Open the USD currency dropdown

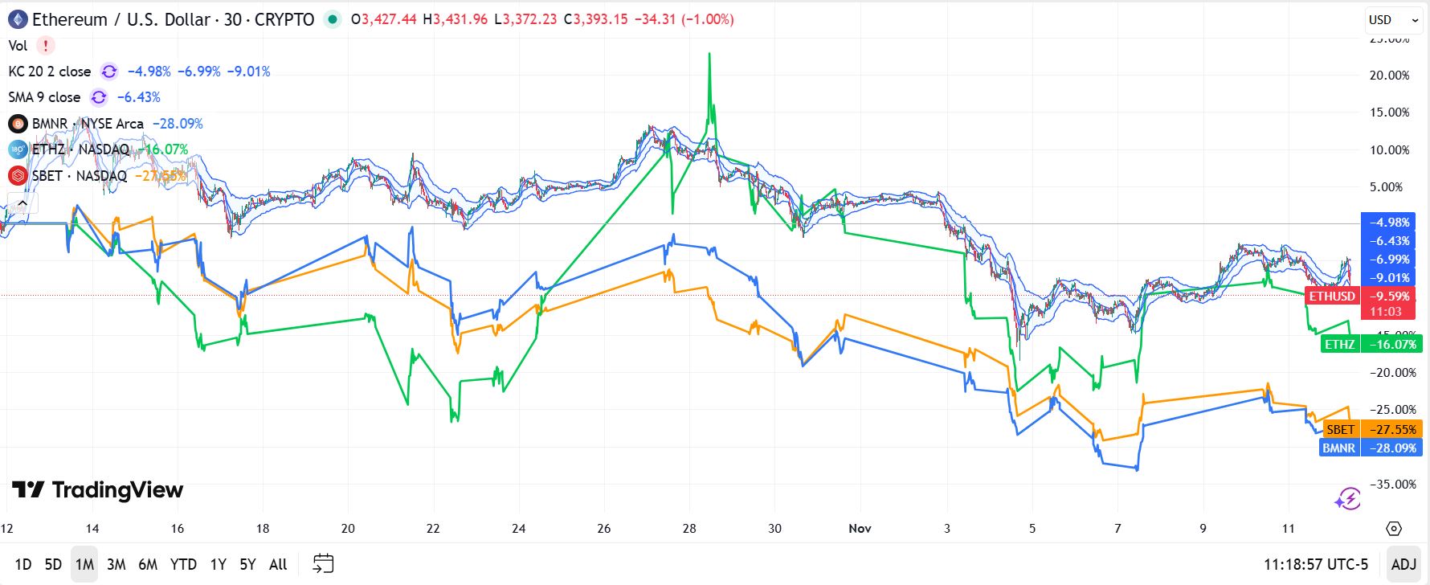tap(1393, 19)
